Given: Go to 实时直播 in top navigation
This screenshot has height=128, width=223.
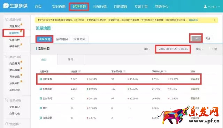Looking at the screenshot, I should (59, 7).
